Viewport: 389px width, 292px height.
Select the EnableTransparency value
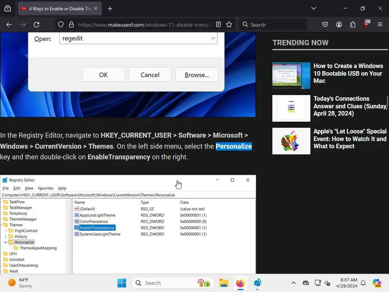tap(97, 228)
